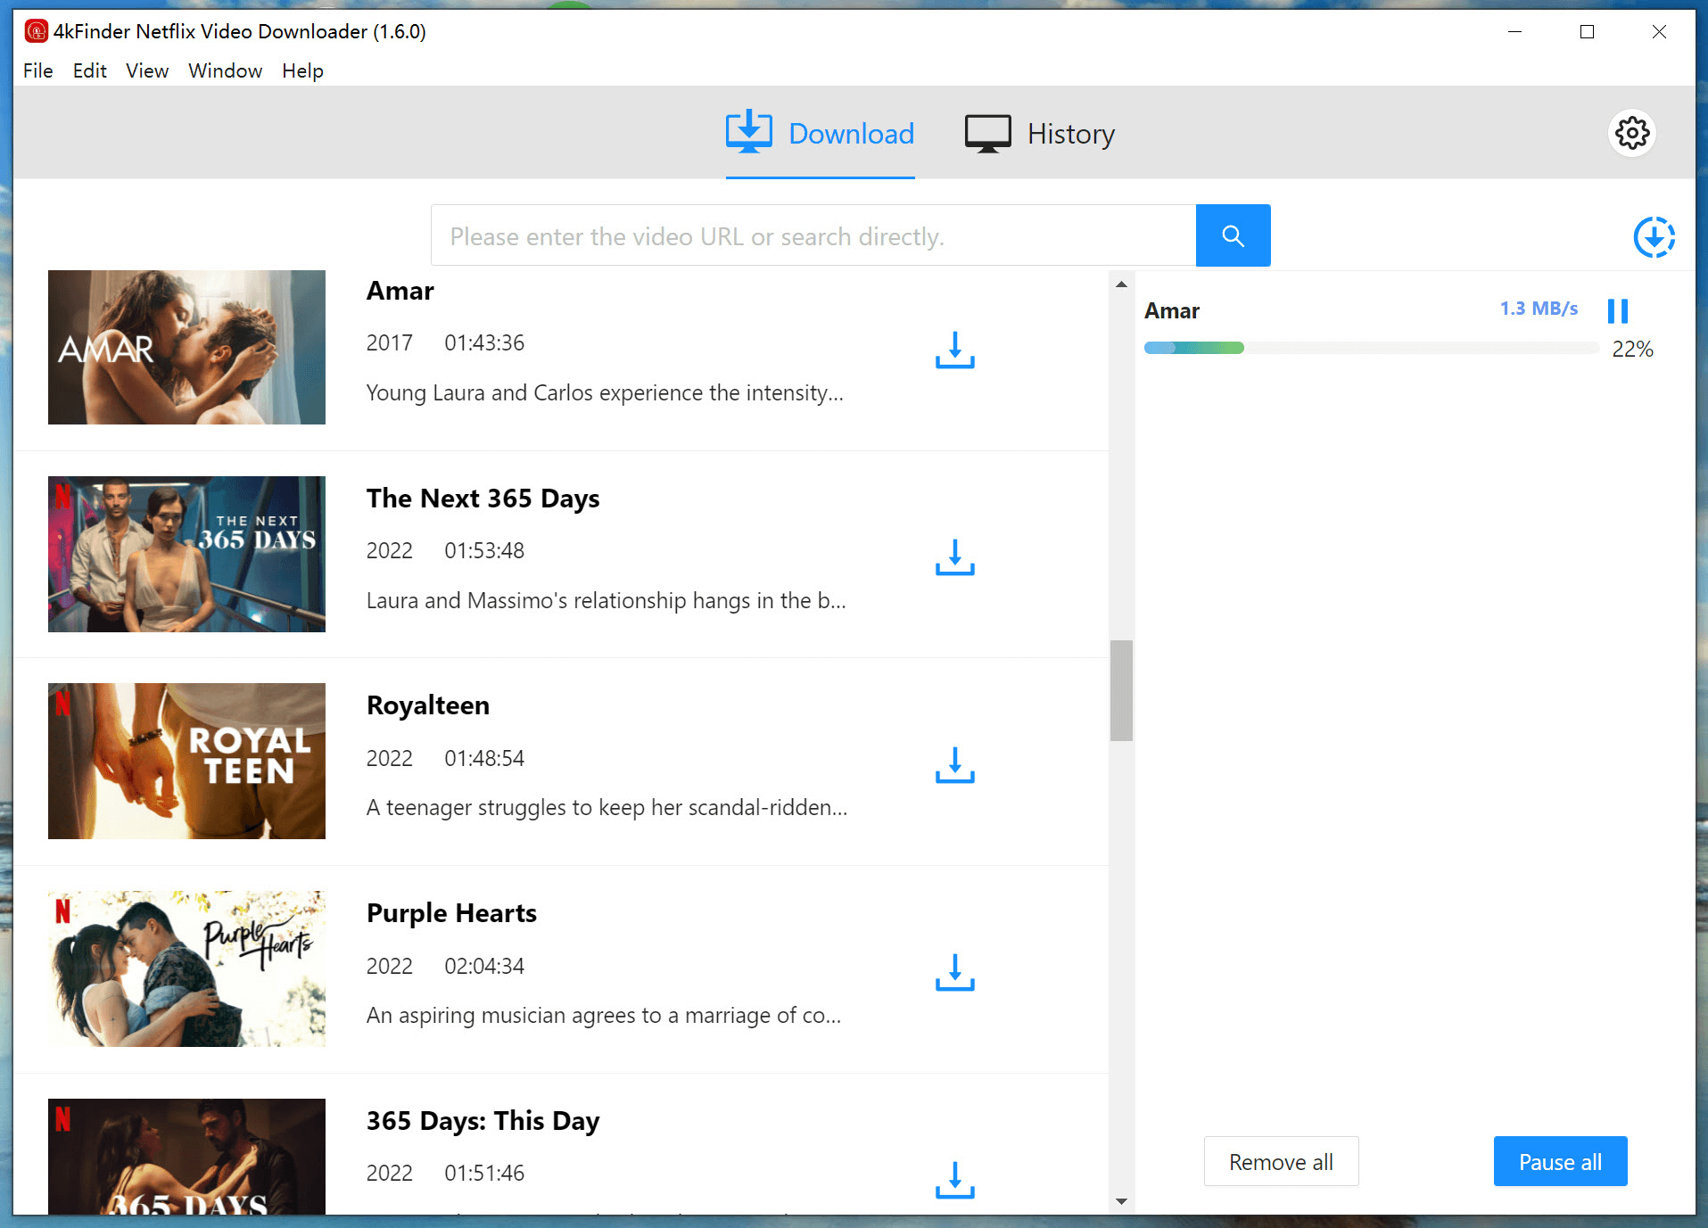Close the 4kFinder window
Viewport: 1708px width, 1228px height.
[x=1659, y=31]
